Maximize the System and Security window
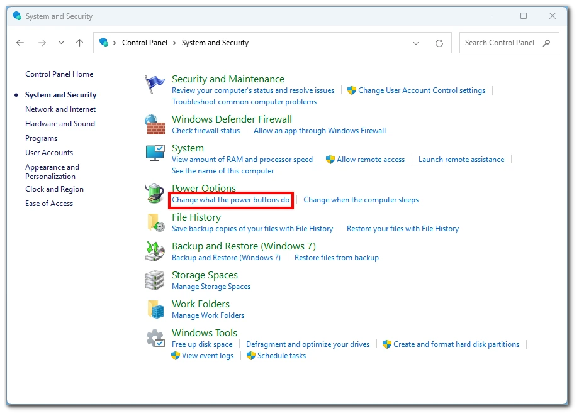The height and width of the screenshot is (416, 579). click(524, 16)
